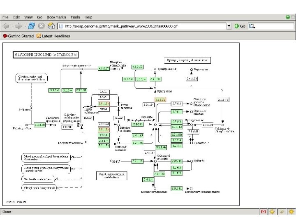The image size is (296, 222).
Task: Click the Ceramide phosphoethanolamine label
Action: [x=201, y=102]
